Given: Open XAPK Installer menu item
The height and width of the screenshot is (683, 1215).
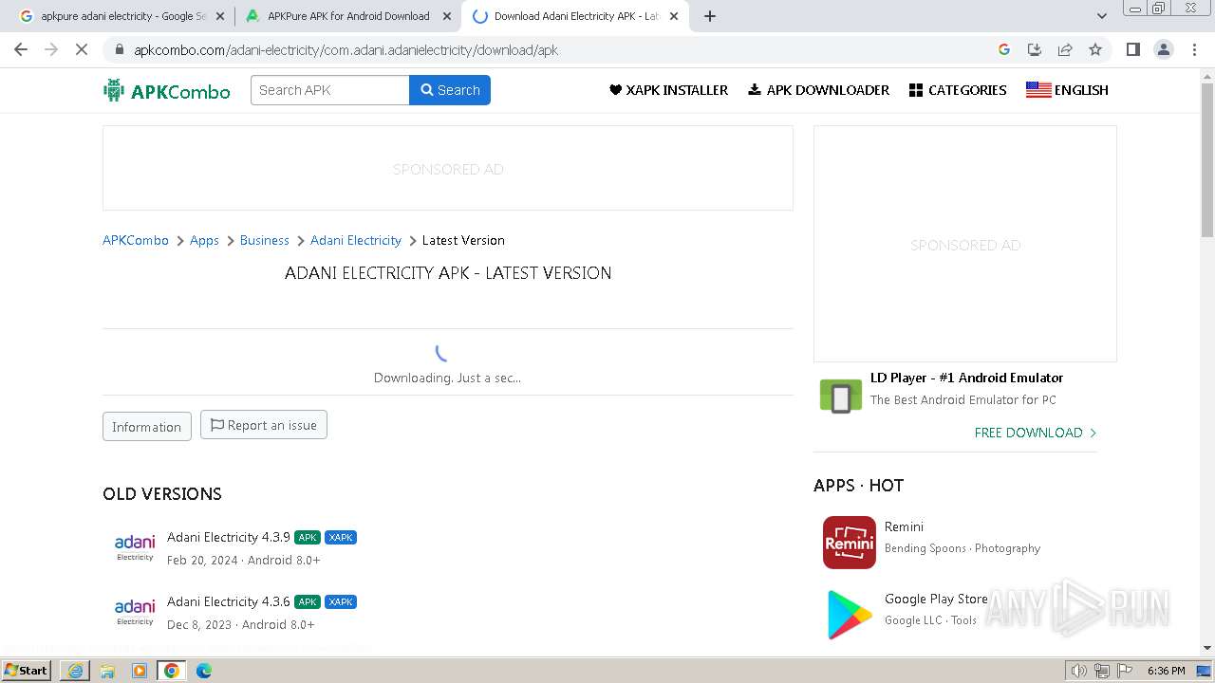Looking at the screenshot, I should coord(668,90).
